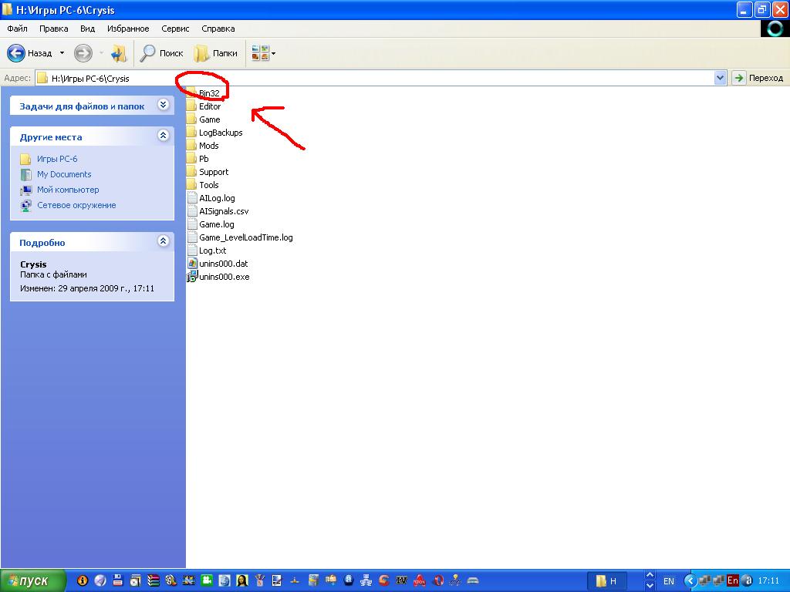This screenshot has height=592, width=790.
Task: Collapse the Подробно details panel
Action: pos(163,241)
